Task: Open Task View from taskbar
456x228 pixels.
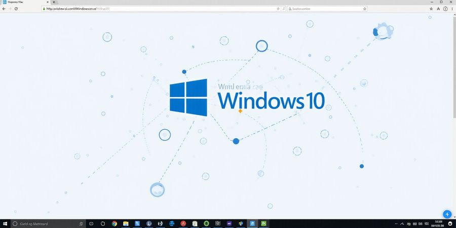Action: tap(91, 223)
